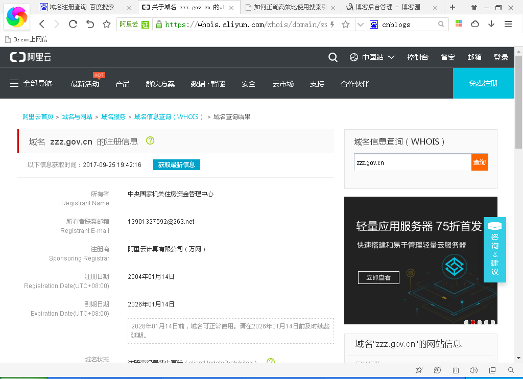This screenshot has height=379, width=523.
Task: Click 登录 to sign in
Action: coord(501,57)
